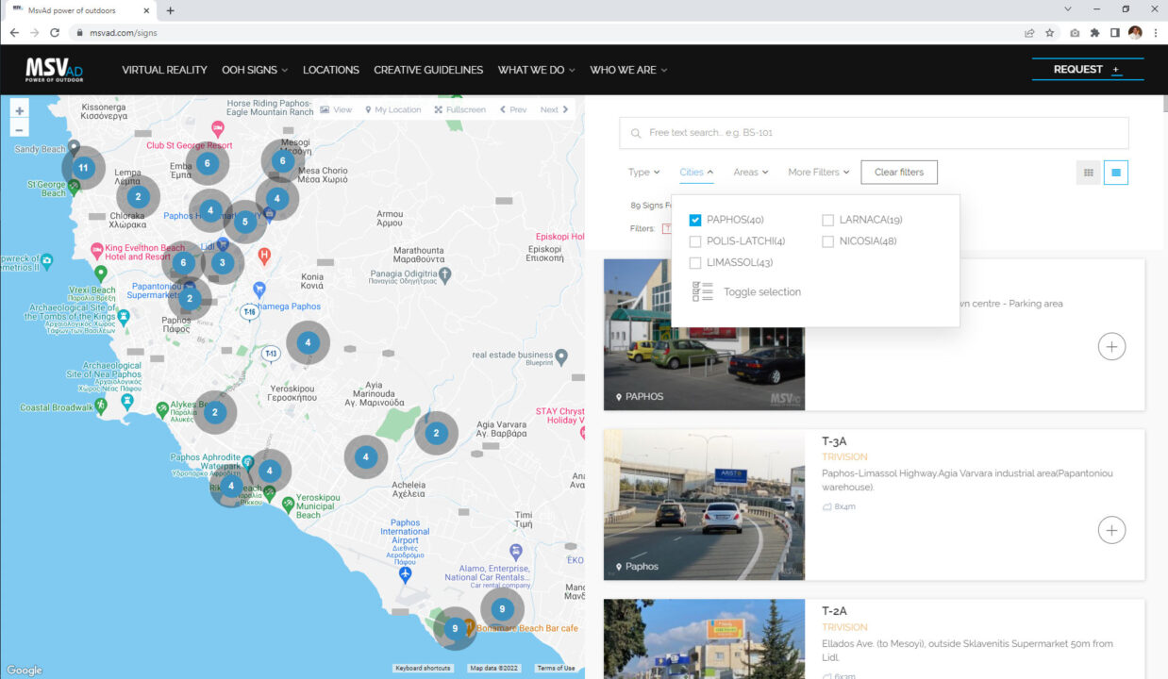The width and height of the screenshot is (1168, 679).
Task: Open the More Filters dropdown
Action: 819,173
